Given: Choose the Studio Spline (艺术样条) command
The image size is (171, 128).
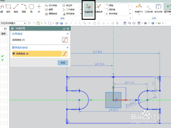Looking at the screenshot, I should 51,5.
